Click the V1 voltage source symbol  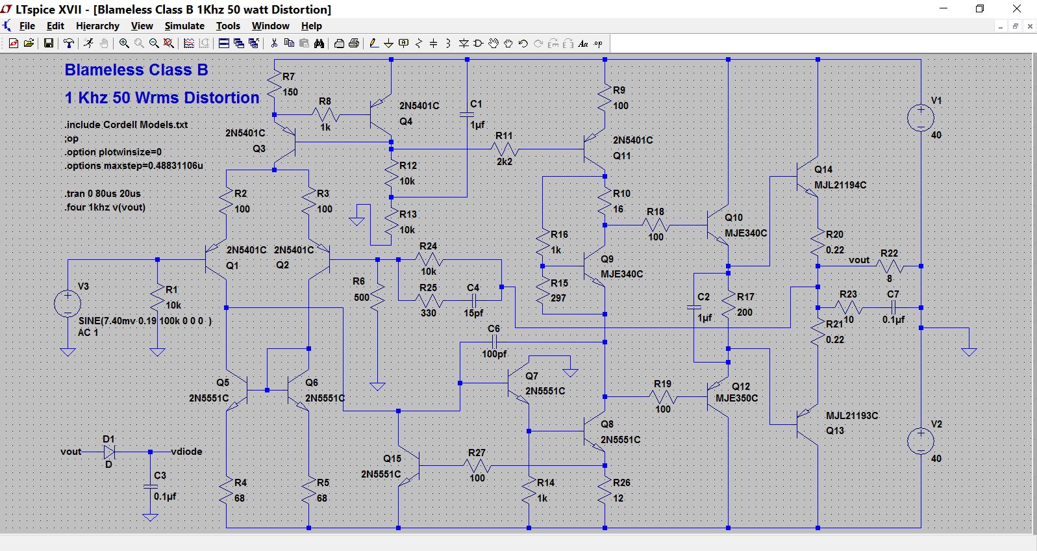[921, 118]
